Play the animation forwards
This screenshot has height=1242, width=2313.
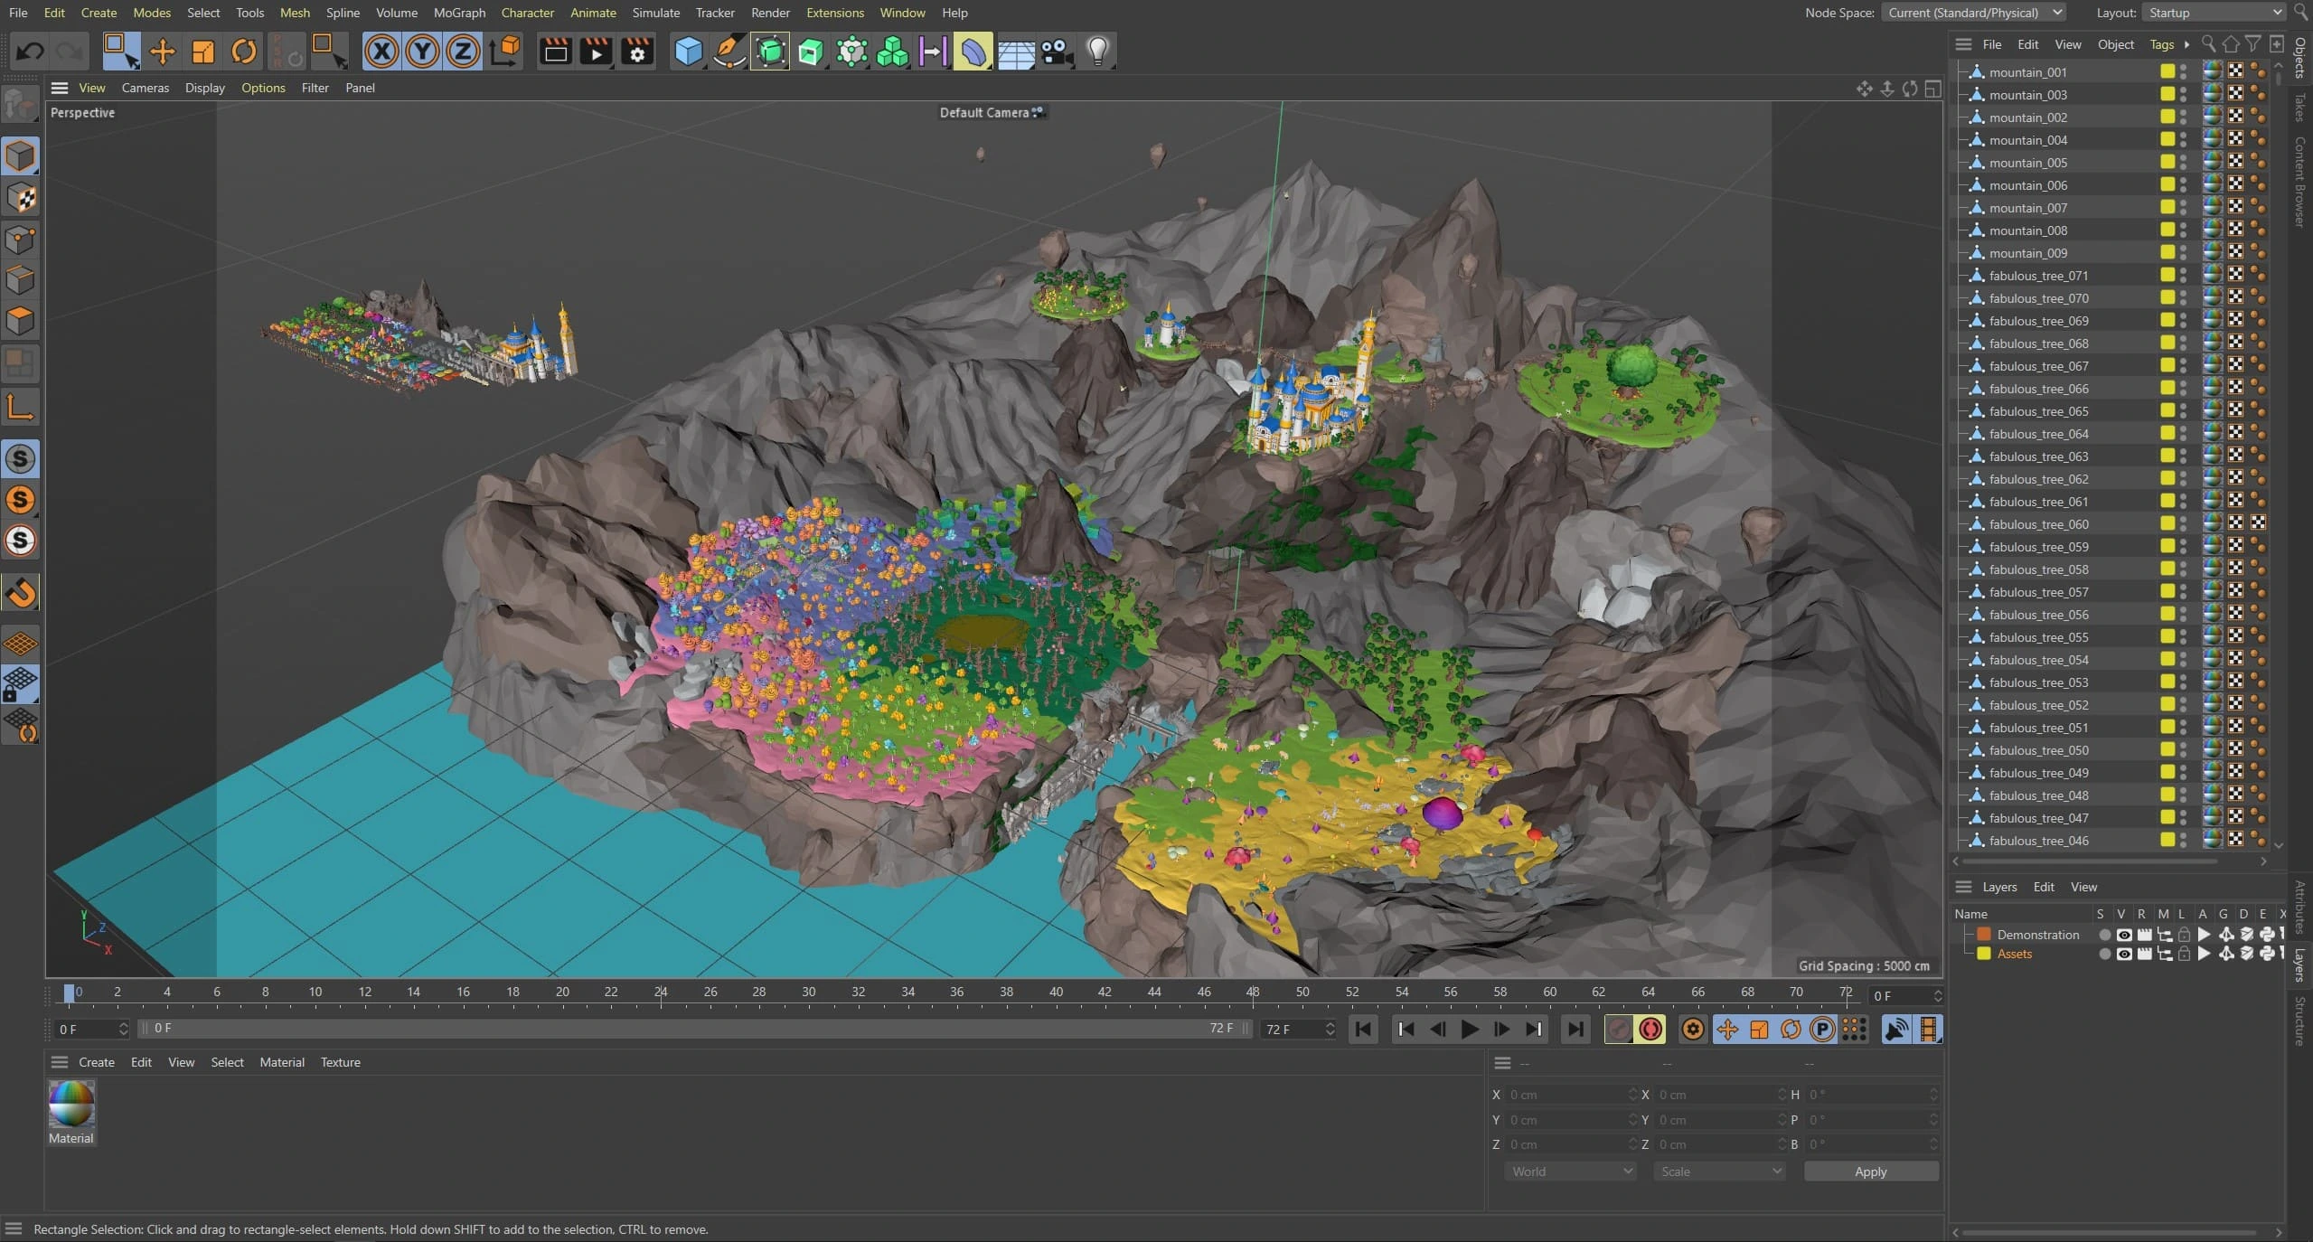tap(1469, 1029)
